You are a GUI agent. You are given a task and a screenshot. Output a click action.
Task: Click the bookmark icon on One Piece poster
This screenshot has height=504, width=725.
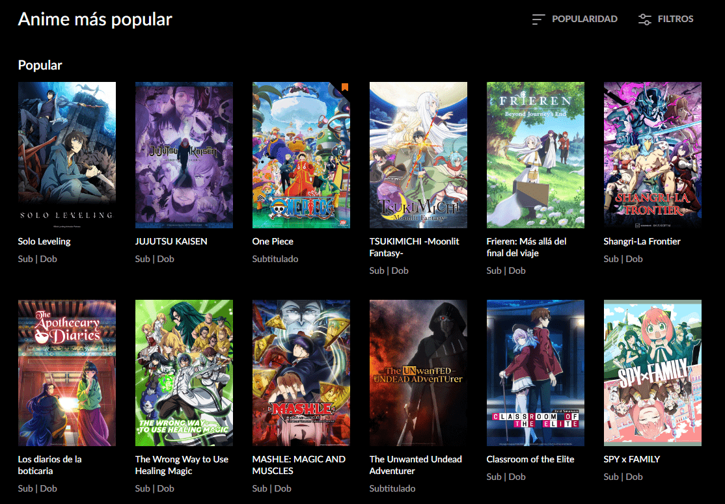[345, 87]
